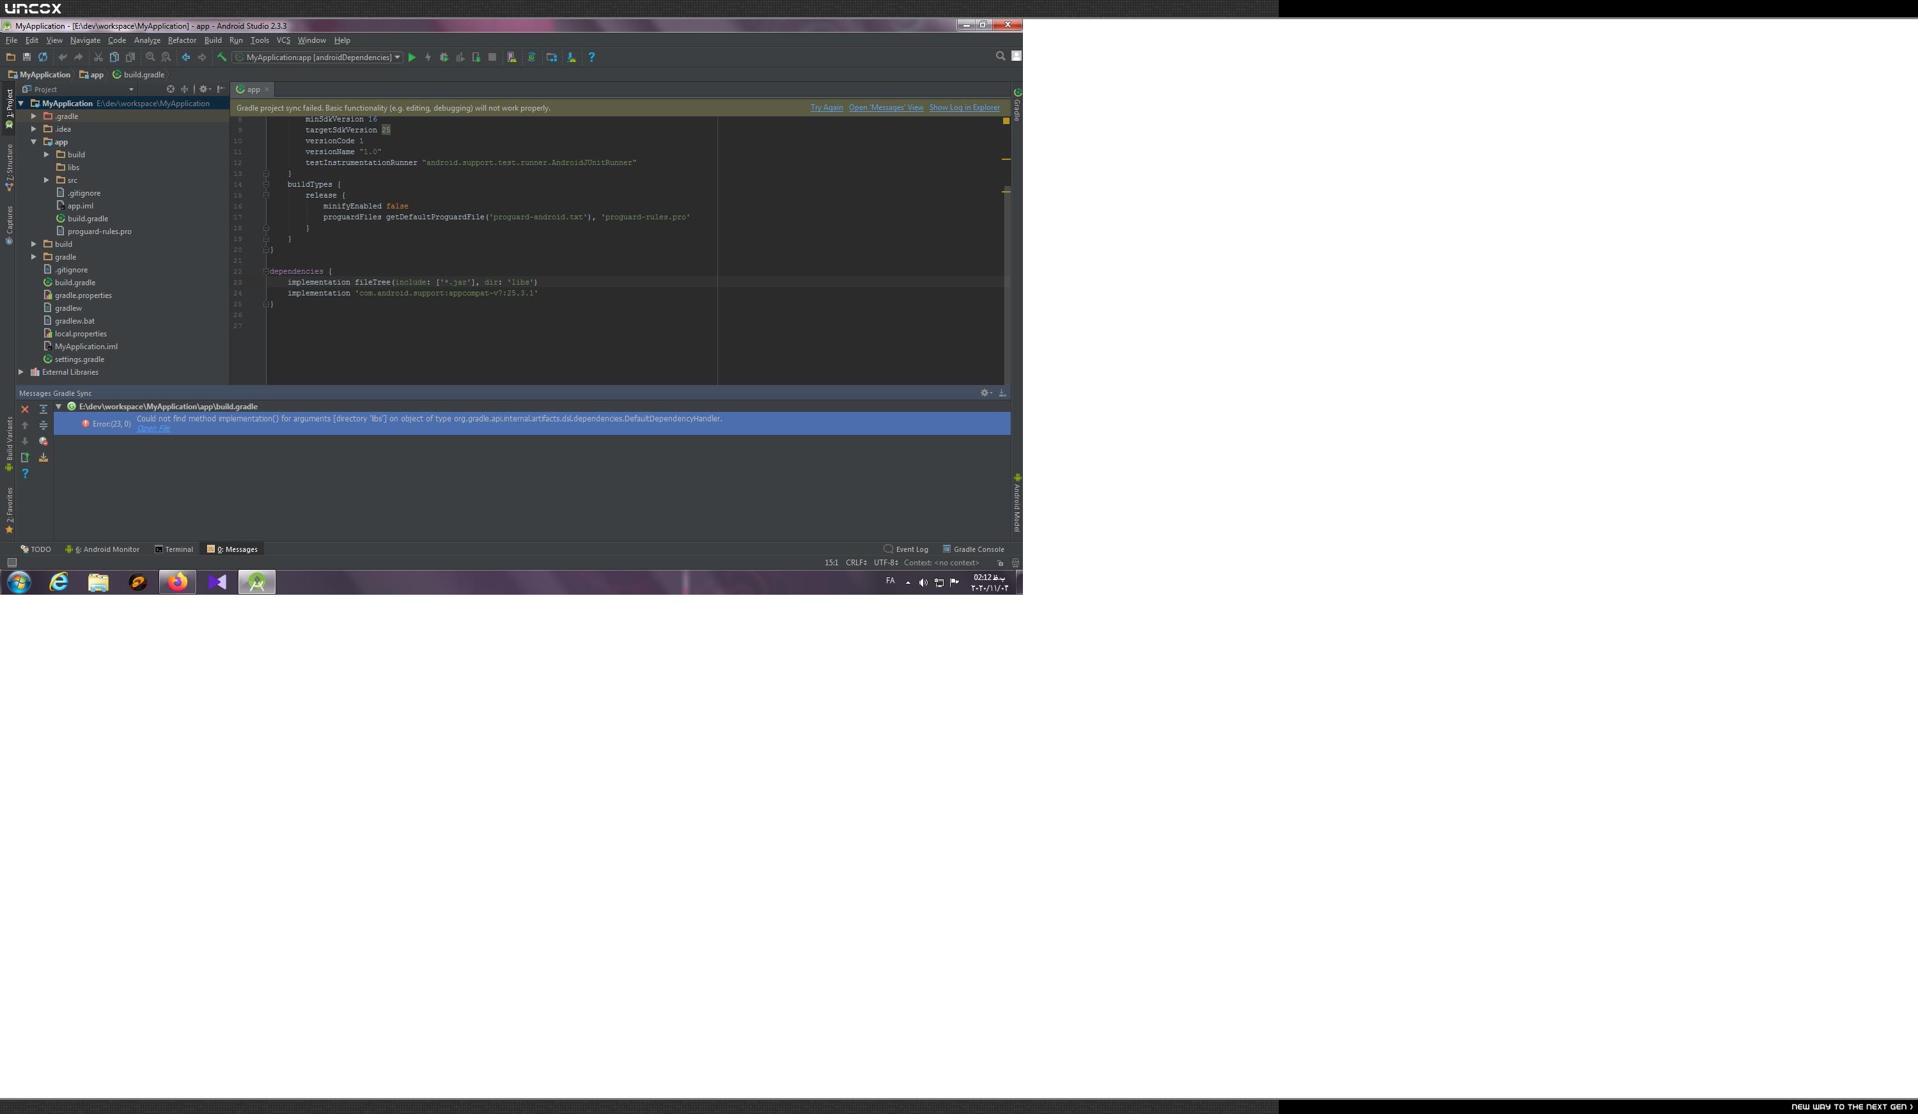Click the Make Project hammer icon
The image size is (1918, 1114).
221,57
